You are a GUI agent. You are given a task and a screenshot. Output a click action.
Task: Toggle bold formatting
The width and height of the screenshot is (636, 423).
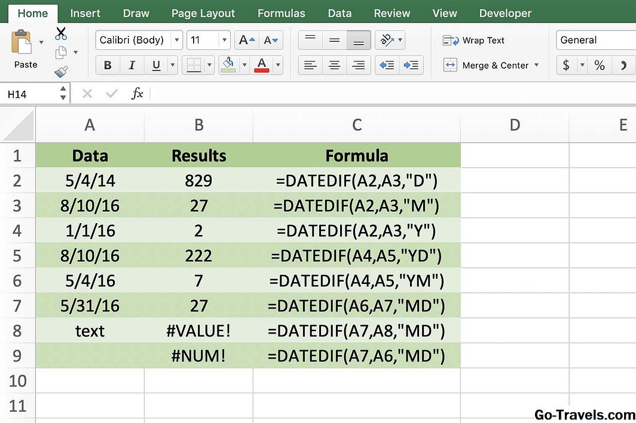pos(108,65)
